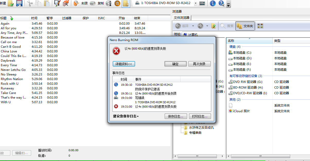Click the erase rewritable disc icon
Screen dimensions: 310x161
coord(66,3)
